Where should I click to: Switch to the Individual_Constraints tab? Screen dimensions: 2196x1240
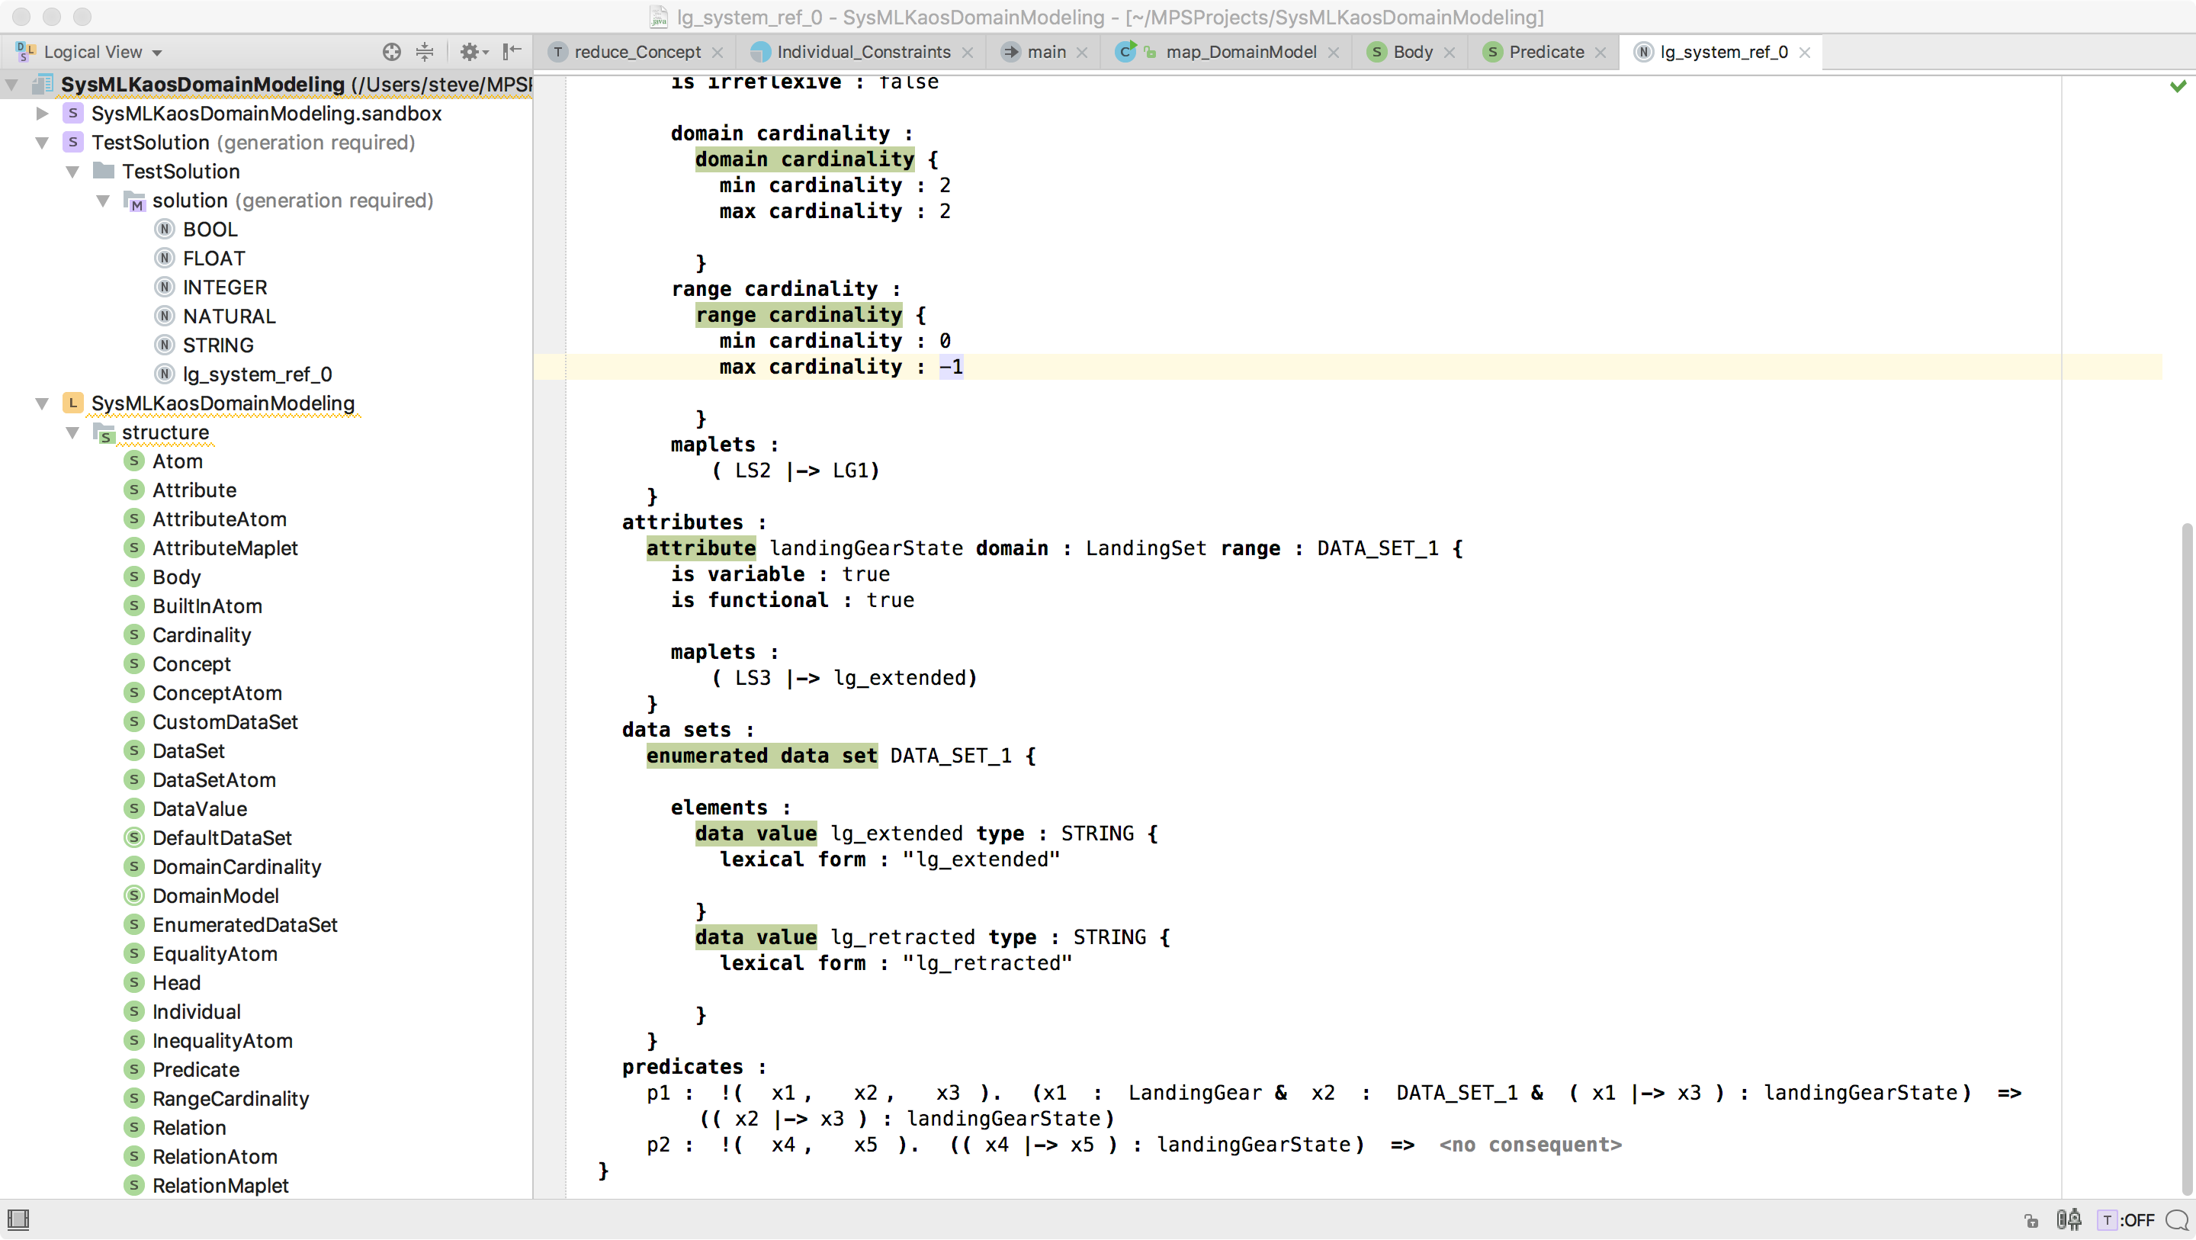[x=862, y=52]
